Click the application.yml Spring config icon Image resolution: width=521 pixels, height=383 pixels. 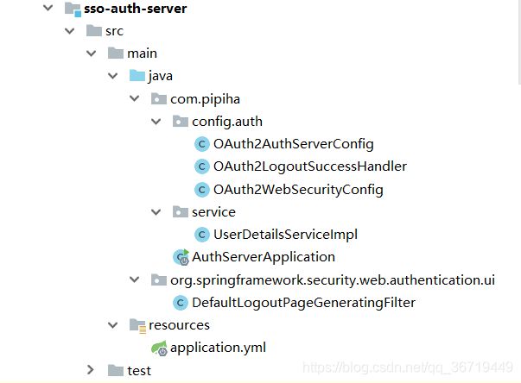pos(159,348)
